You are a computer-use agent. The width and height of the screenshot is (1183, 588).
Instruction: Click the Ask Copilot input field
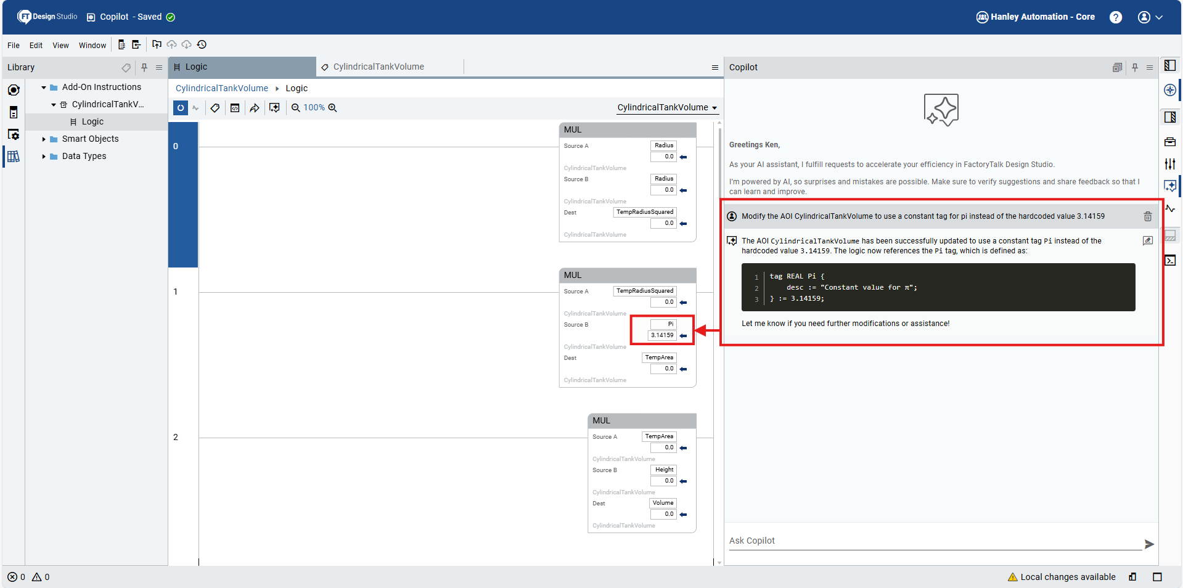coord(935,541)
